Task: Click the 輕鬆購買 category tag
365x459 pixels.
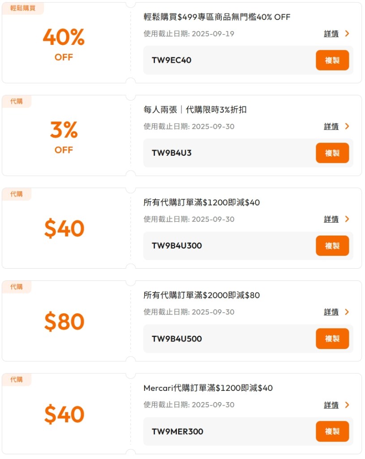Action: pos(23,9)
